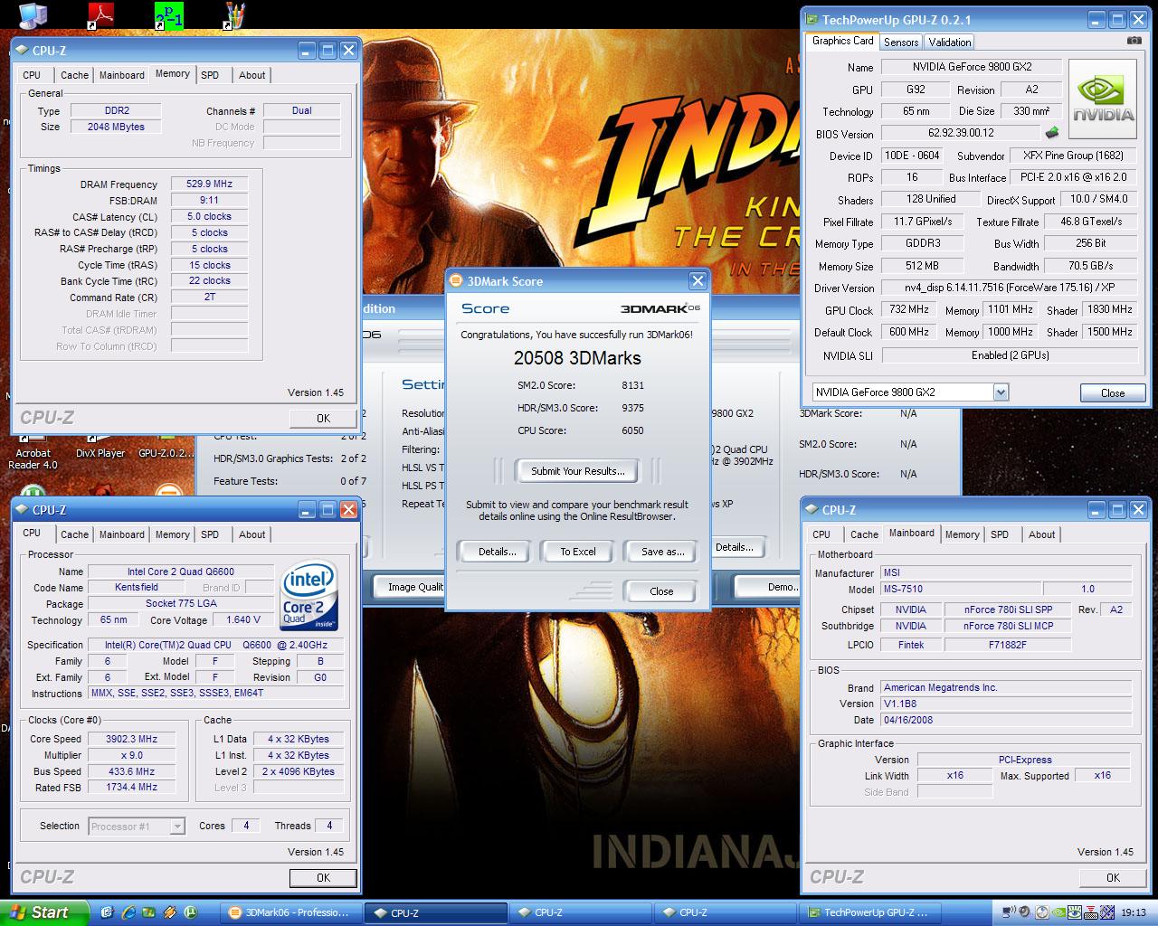Image resolution: width=1158 pixels, height=926 pixels.
Task: Switch to TechPowerUp GPU-Z taskbar button
Action: (870, 913)
